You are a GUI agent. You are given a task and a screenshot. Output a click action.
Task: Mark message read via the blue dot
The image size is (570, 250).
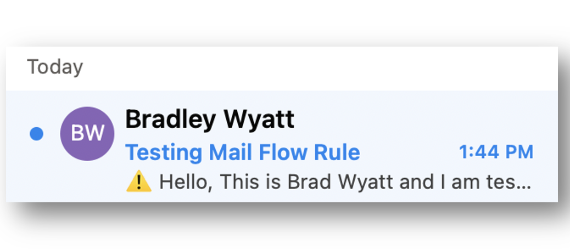pyautogui.click(x=36, y=134)
